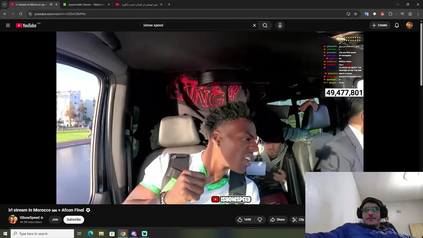Open Discord from the taskbar
Screen dimensions: 423x238
coord(134,234)
